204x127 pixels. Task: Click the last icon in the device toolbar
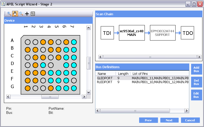(33, 14)
